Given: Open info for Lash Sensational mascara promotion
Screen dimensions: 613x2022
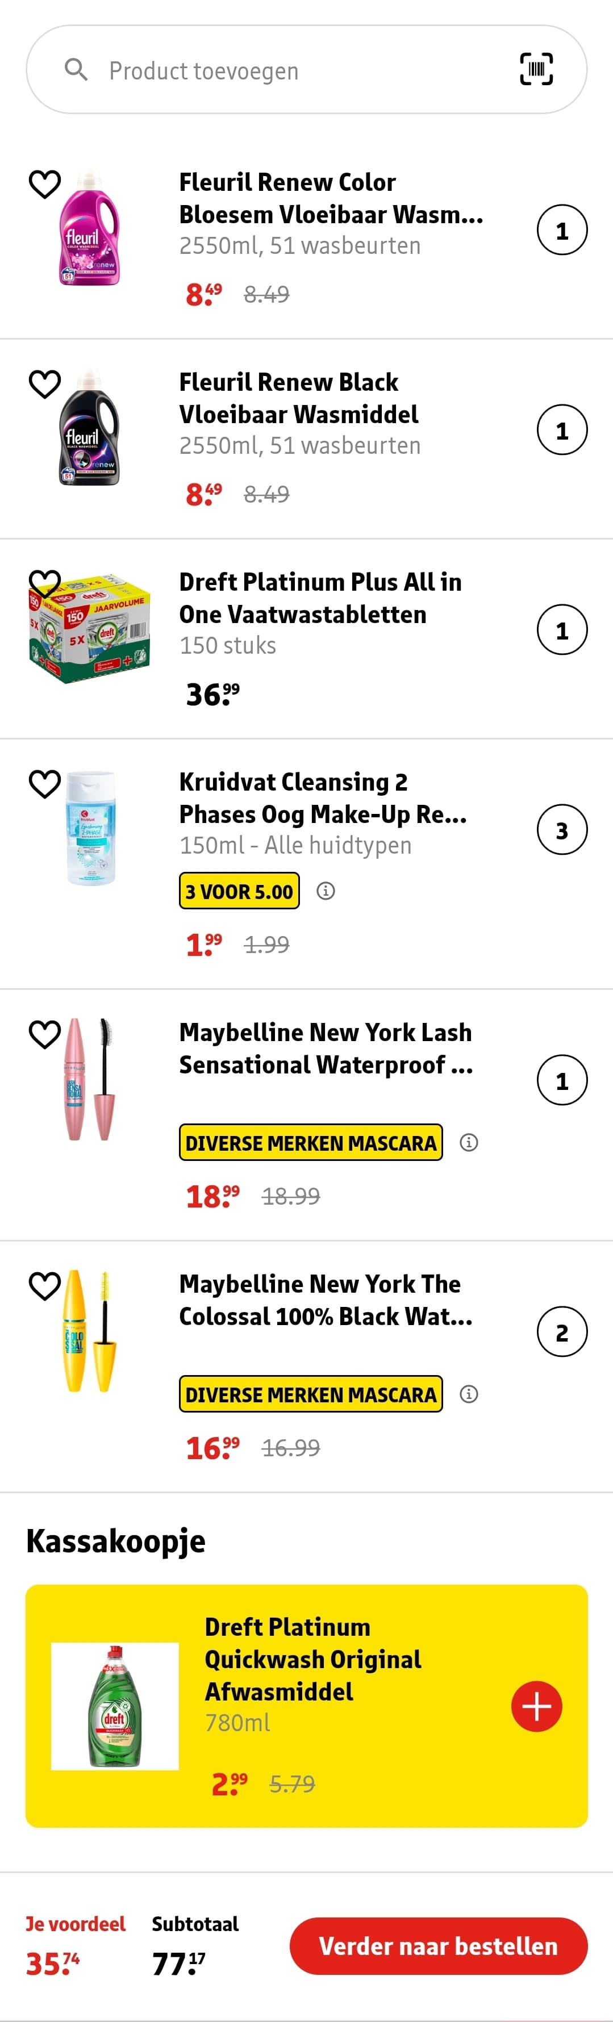Looking at the screenshot, I should coord(469,1142).
